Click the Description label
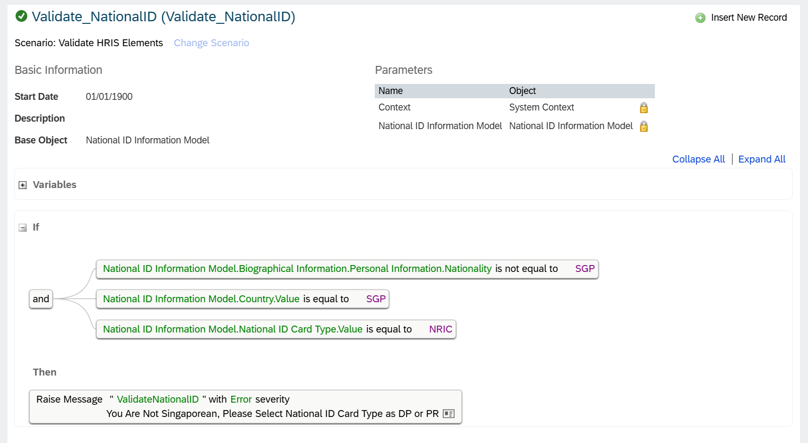The width and height of the screenshot is (808, 443). click(x=40, y=118)
